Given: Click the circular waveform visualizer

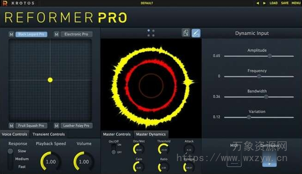Looking at the screenshot, I should [x=151, y=85].
